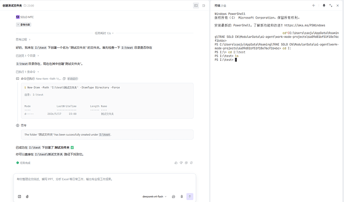Click the English folder created thought box
Image resolution: width=344 pixels, height=202 pixels.
[x=107, y=135]
